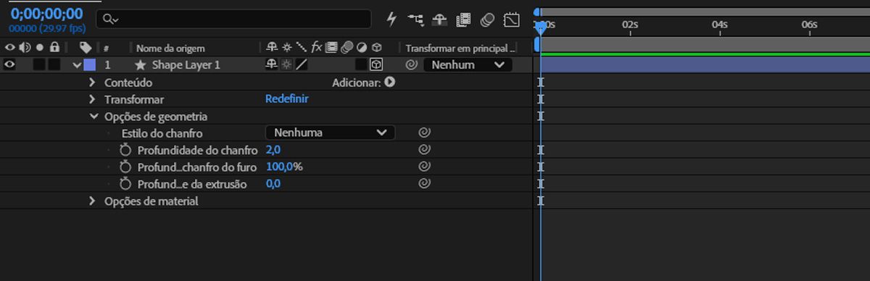The image size is (870, 281).
Task: Toggle the shy layers hide button
Action: tap(439, 20)
